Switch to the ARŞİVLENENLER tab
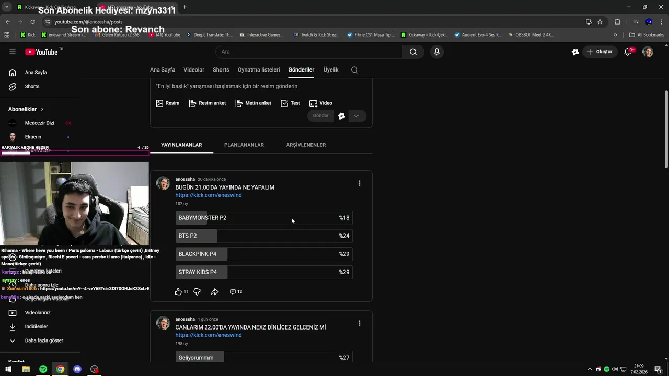Screen dimensions: 669x376 pyautogui.click(x=306, y=145)
